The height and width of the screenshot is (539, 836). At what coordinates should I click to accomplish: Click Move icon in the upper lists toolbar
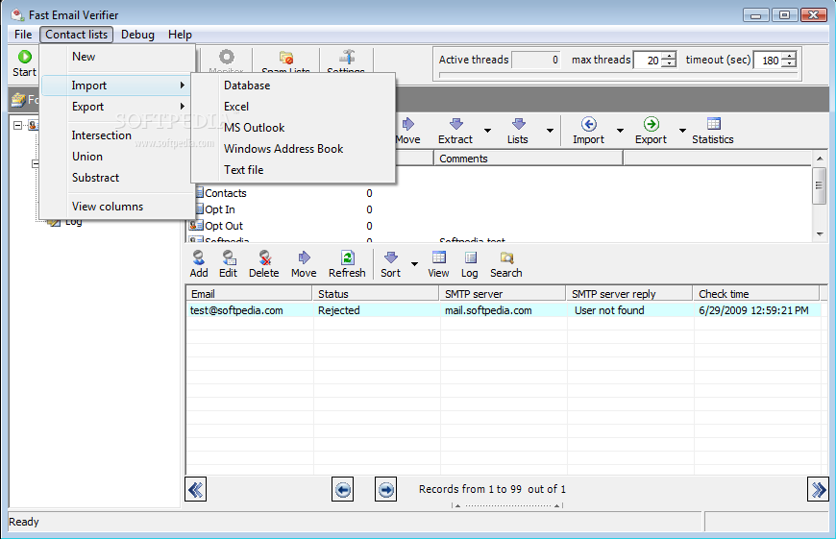coord(408,124)
